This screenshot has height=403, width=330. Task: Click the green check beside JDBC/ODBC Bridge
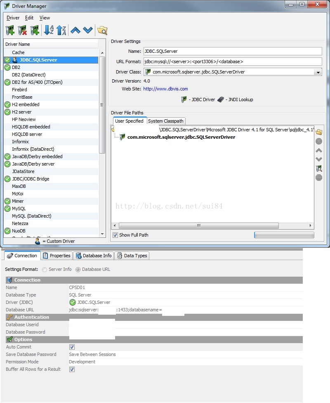7,179
